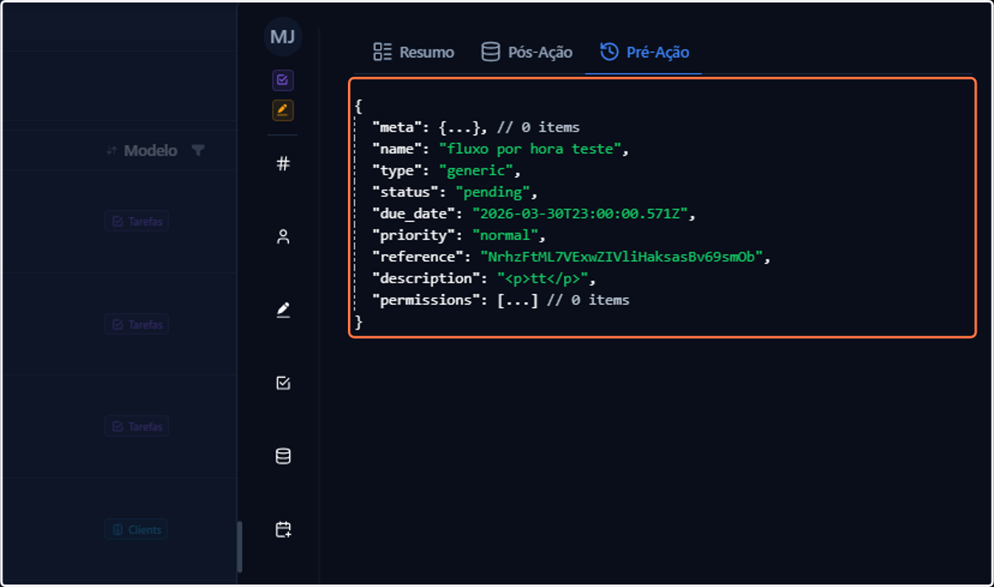The image size is (994, 587).
Task: Open the Resumo tab
Action: coord(414,52)
